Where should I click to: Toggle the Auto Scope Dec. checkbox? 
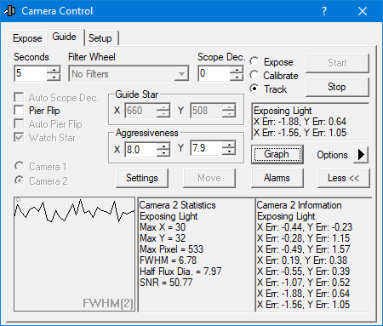click(x=19, y=98)
